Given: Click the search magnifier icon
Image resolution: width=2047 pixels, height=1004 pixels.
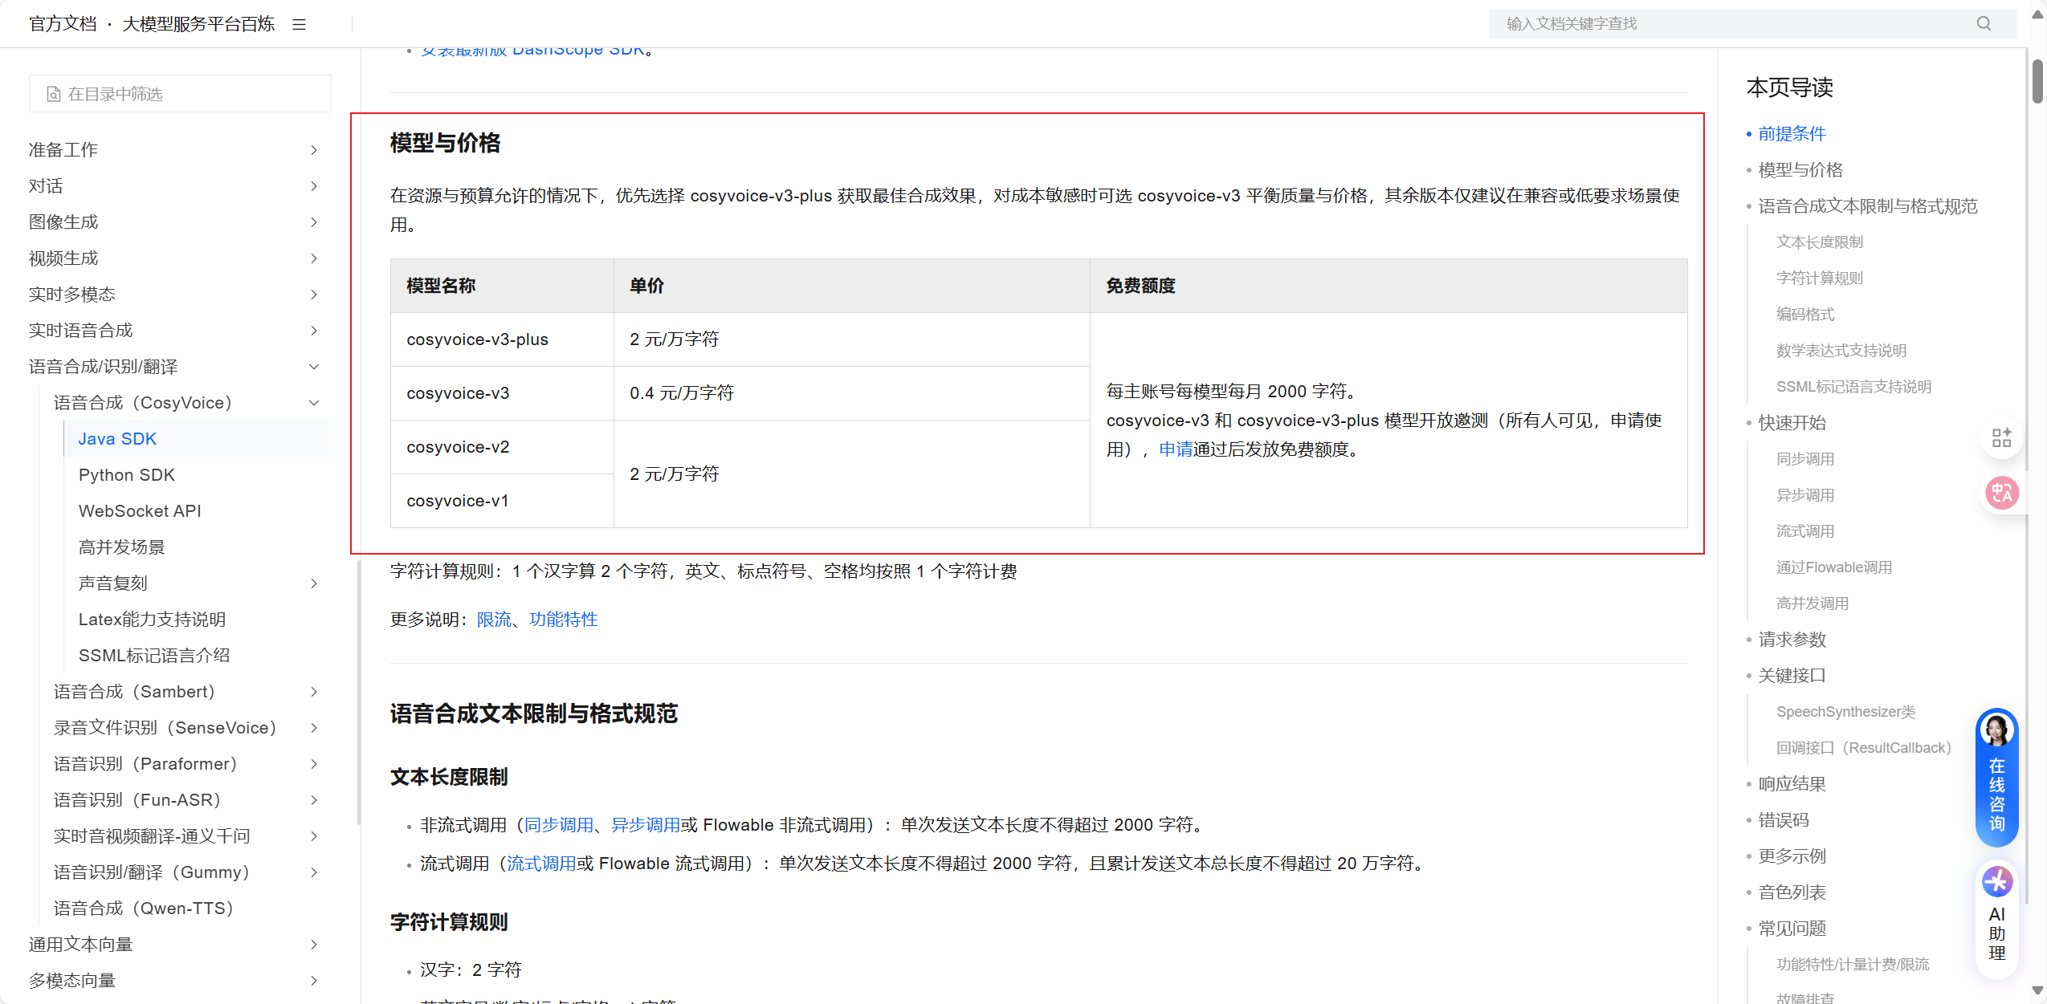Looking at the screenshot, I should (x=1984, y=24).
